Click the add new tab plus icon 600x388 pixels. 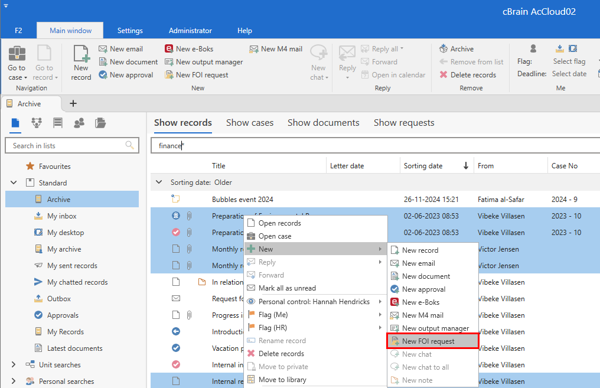(73, 103)
